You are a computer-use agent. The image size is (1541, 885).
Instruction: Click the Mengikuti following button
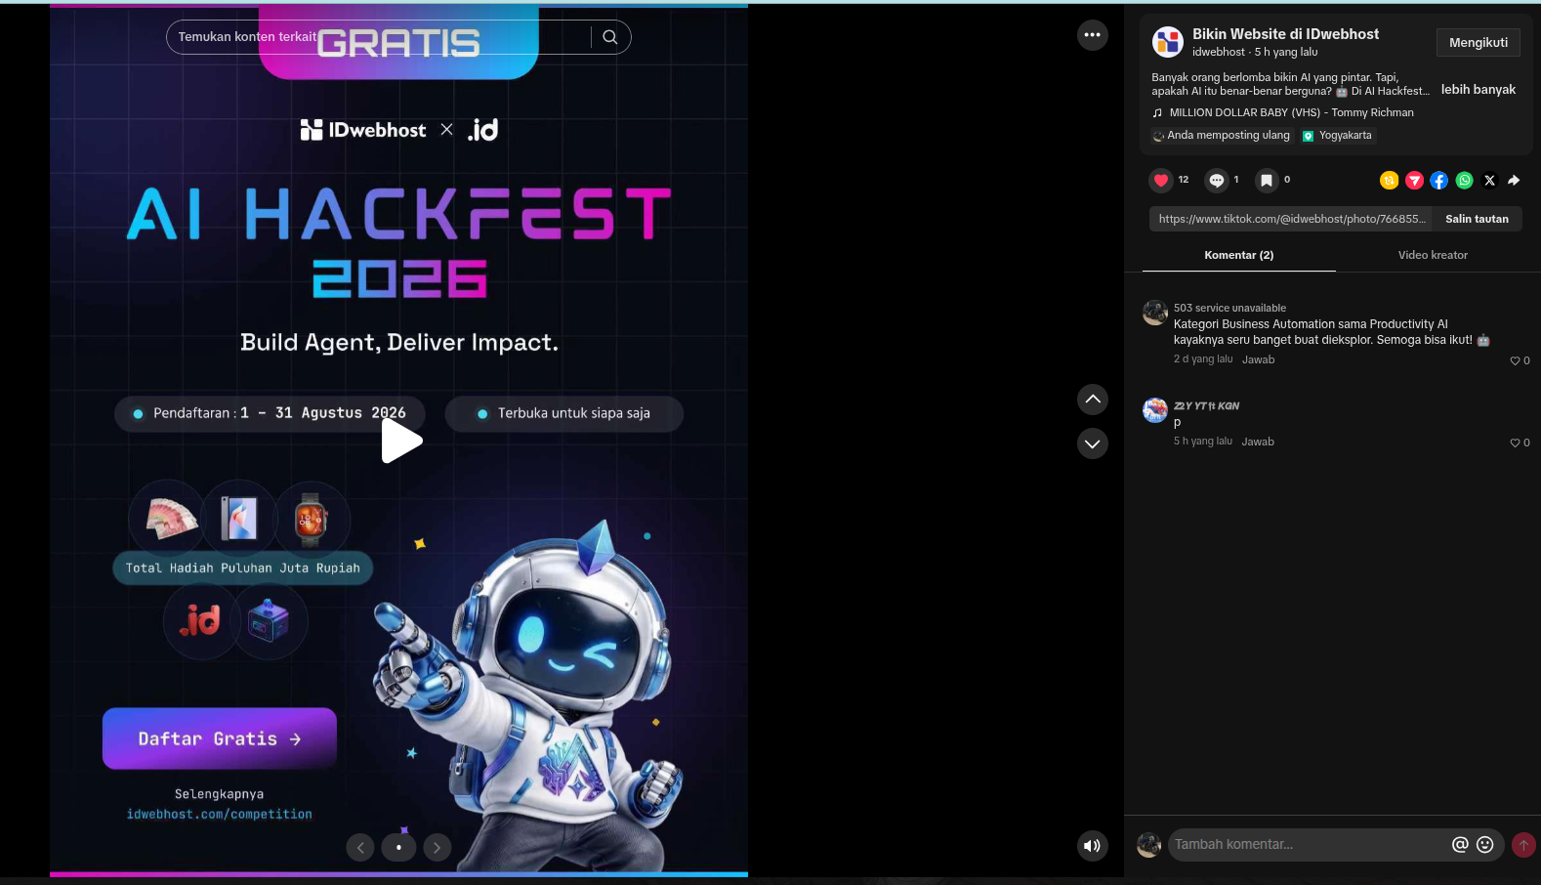pos(1479,43)
